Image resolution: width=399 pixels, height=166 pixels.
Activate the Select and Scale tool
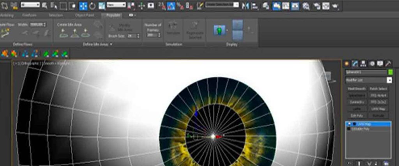[x=102, y=5]
